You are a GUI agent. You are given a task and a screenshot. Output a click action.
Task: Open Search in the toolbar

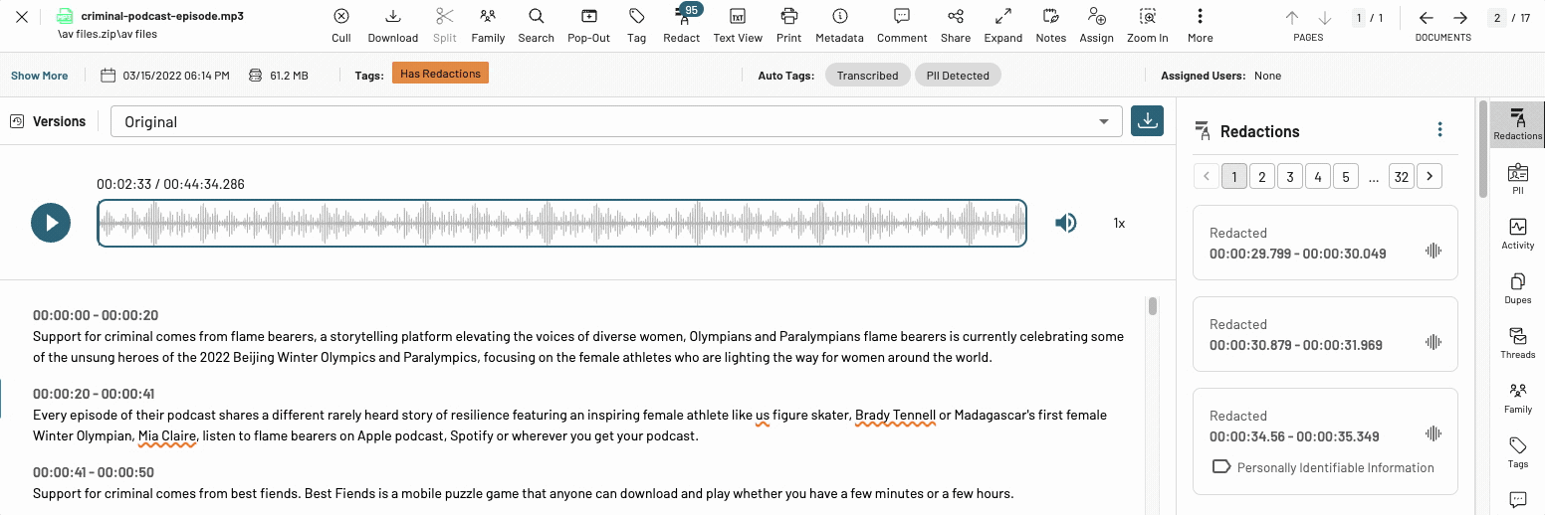click(x=536, y=26)
